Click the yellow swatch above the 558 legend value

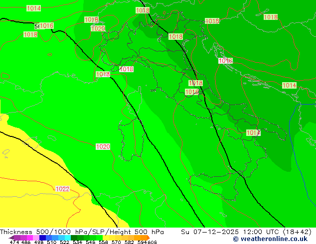point(106,238)
